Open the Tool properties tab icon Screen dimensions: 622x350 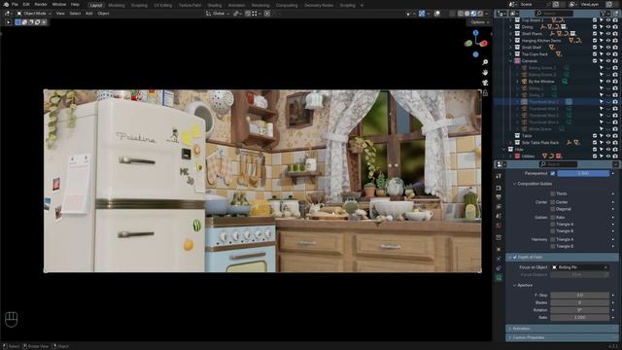click(x=499, y=176)
